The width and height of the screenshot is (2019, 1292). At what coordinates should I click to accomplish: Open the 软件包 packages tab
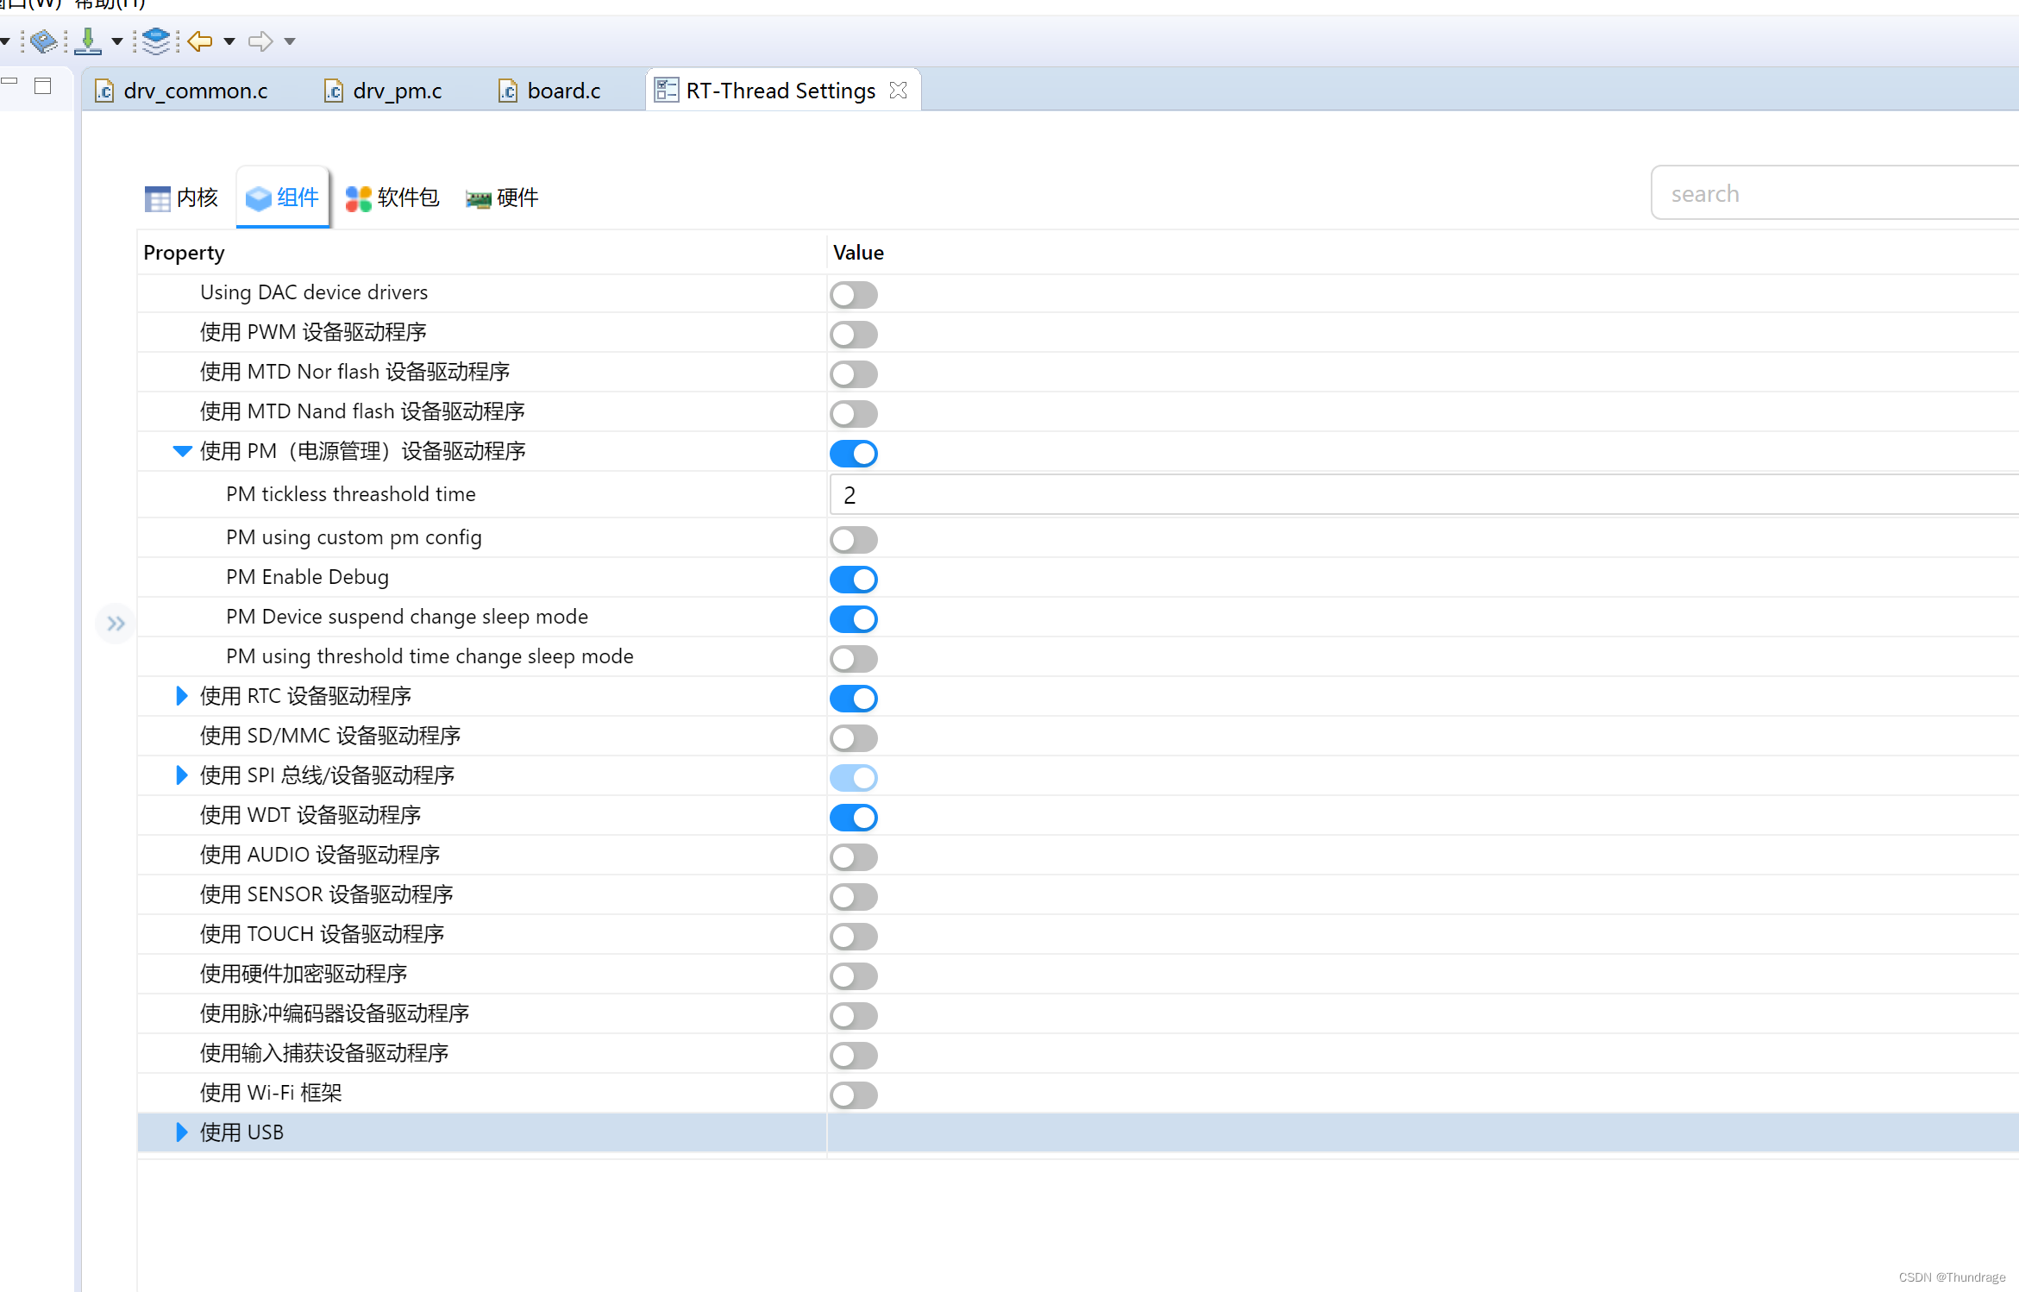pyautogui.click(x=392, y=198)
